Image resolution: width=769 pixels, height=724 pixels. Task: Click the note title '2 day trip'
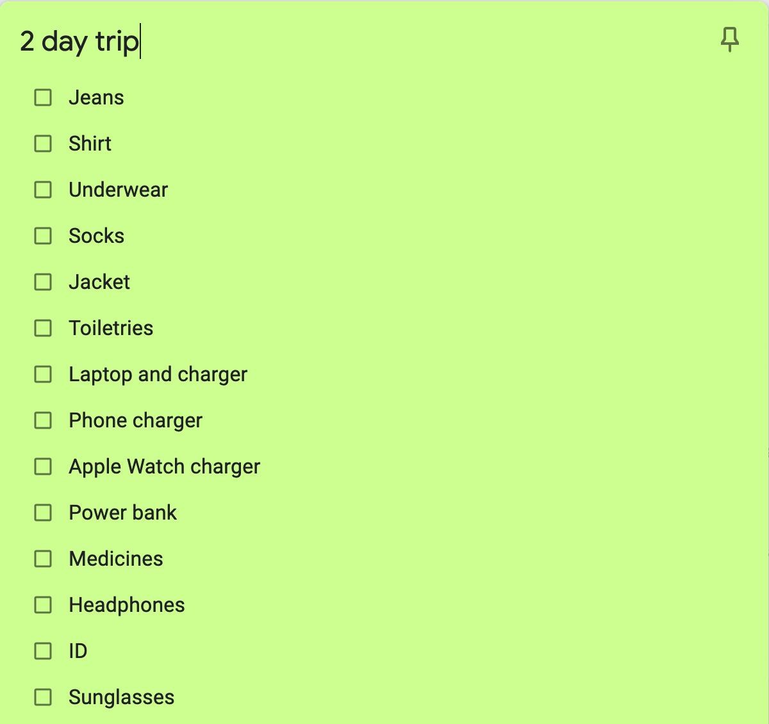pos(79,42)
